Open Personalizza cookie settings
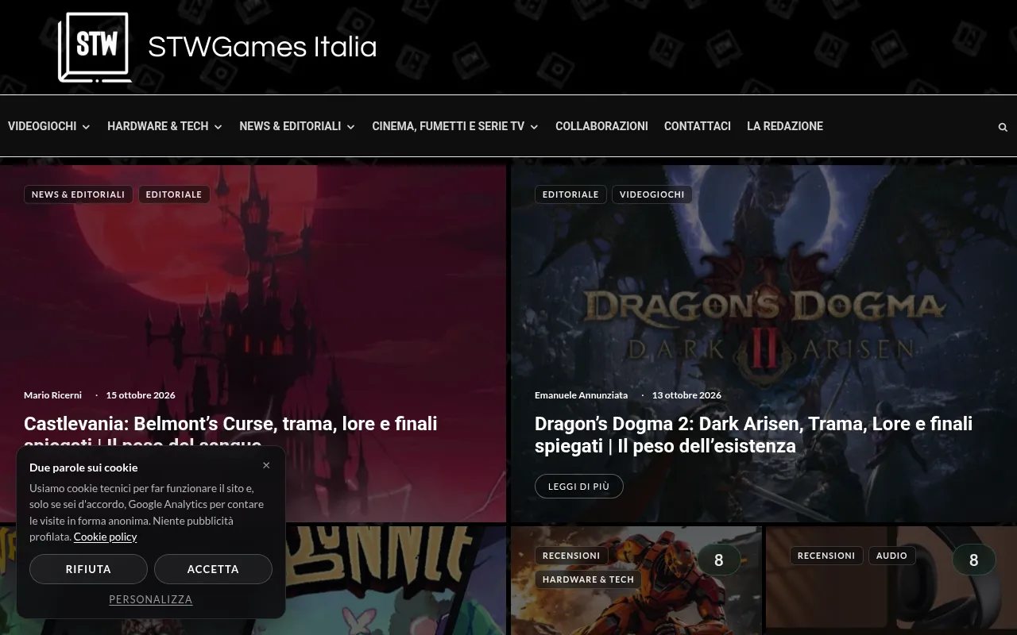The height and width of the screenshot is (635, 1017). point(151,599)
